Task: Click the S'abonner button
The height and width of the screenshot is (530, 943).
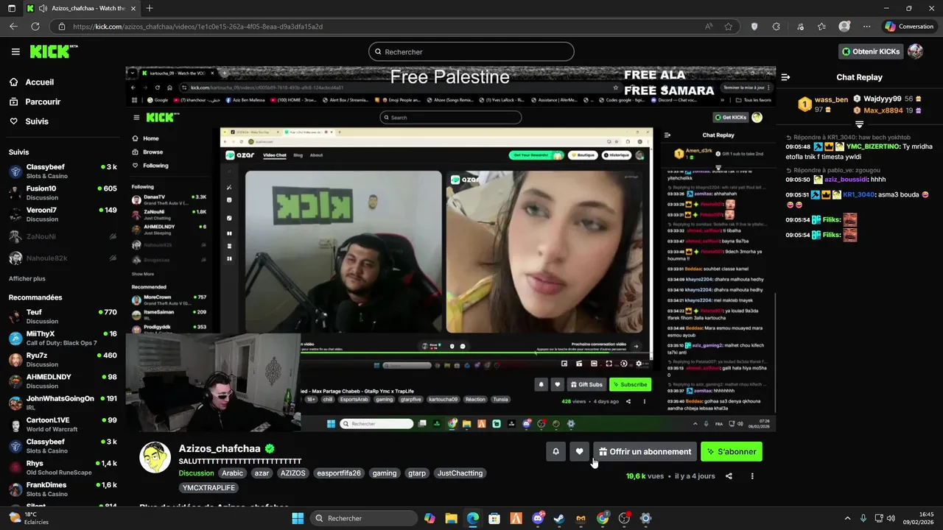Action: coord(731,452)
